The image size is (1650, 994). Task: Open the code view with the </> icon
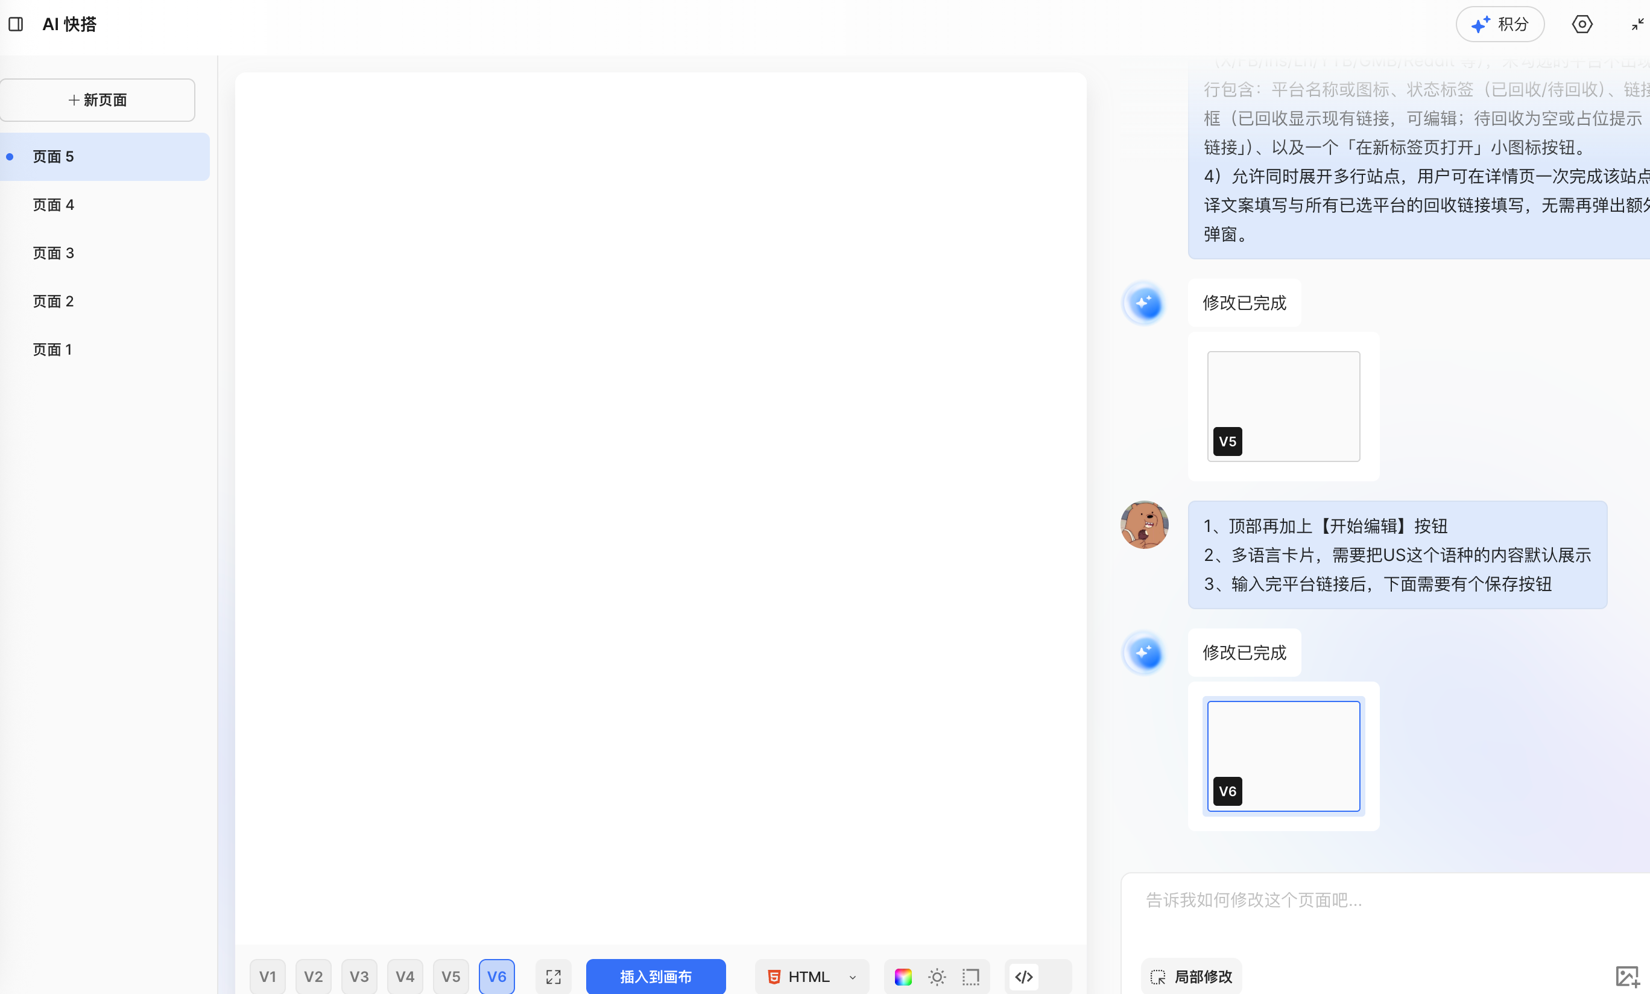tap(1023, 977)
